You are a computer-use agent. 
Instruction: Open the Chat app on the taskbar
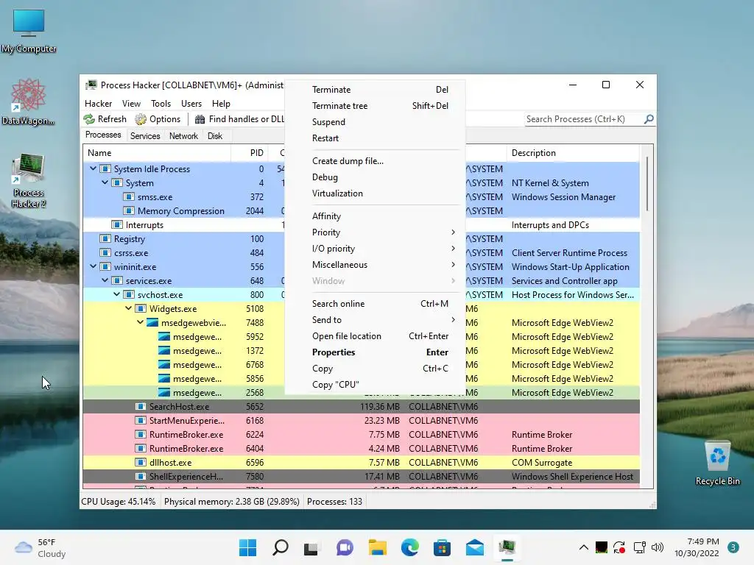click(345, 547)
